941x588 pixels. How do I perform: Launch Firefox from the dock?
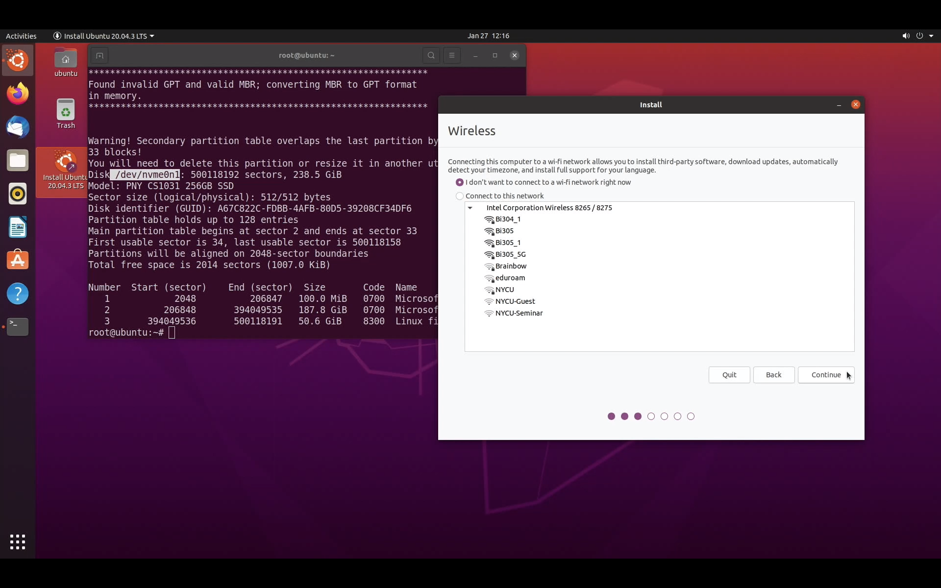18,94
